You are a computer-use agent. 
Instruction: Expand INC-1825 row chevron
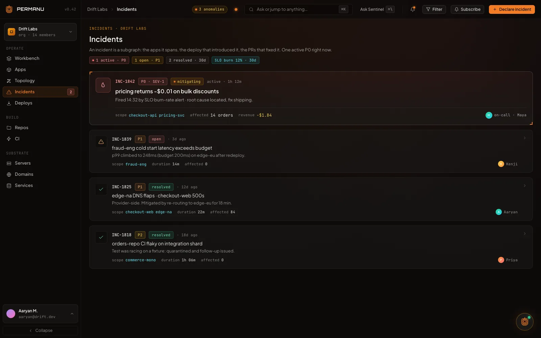pos(524,186)
